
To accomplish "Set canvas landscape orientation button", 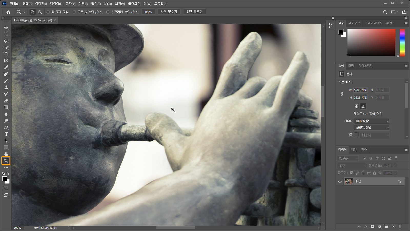I will pos(363,106).
